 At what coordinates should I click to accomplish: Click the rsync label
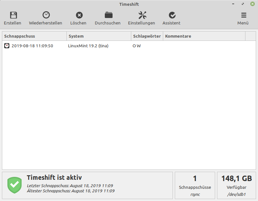click(195, 195)
